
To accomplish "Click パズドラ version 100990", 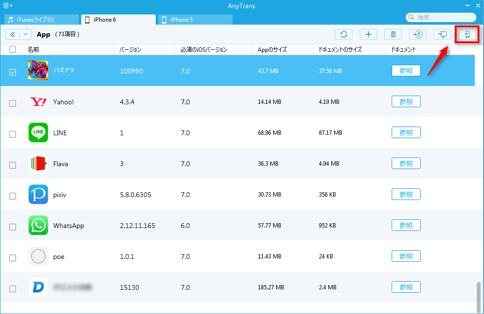I will [x=132, y=71].
